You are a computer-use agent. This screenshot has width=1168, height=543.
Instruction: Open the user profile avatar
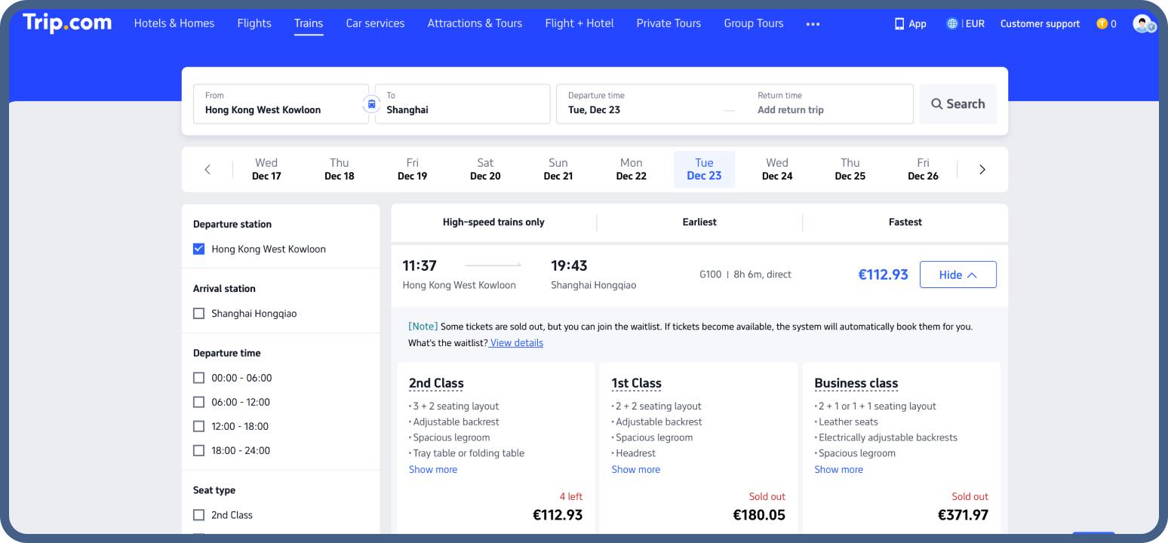pyautogui.click(x=1143, y=23)
